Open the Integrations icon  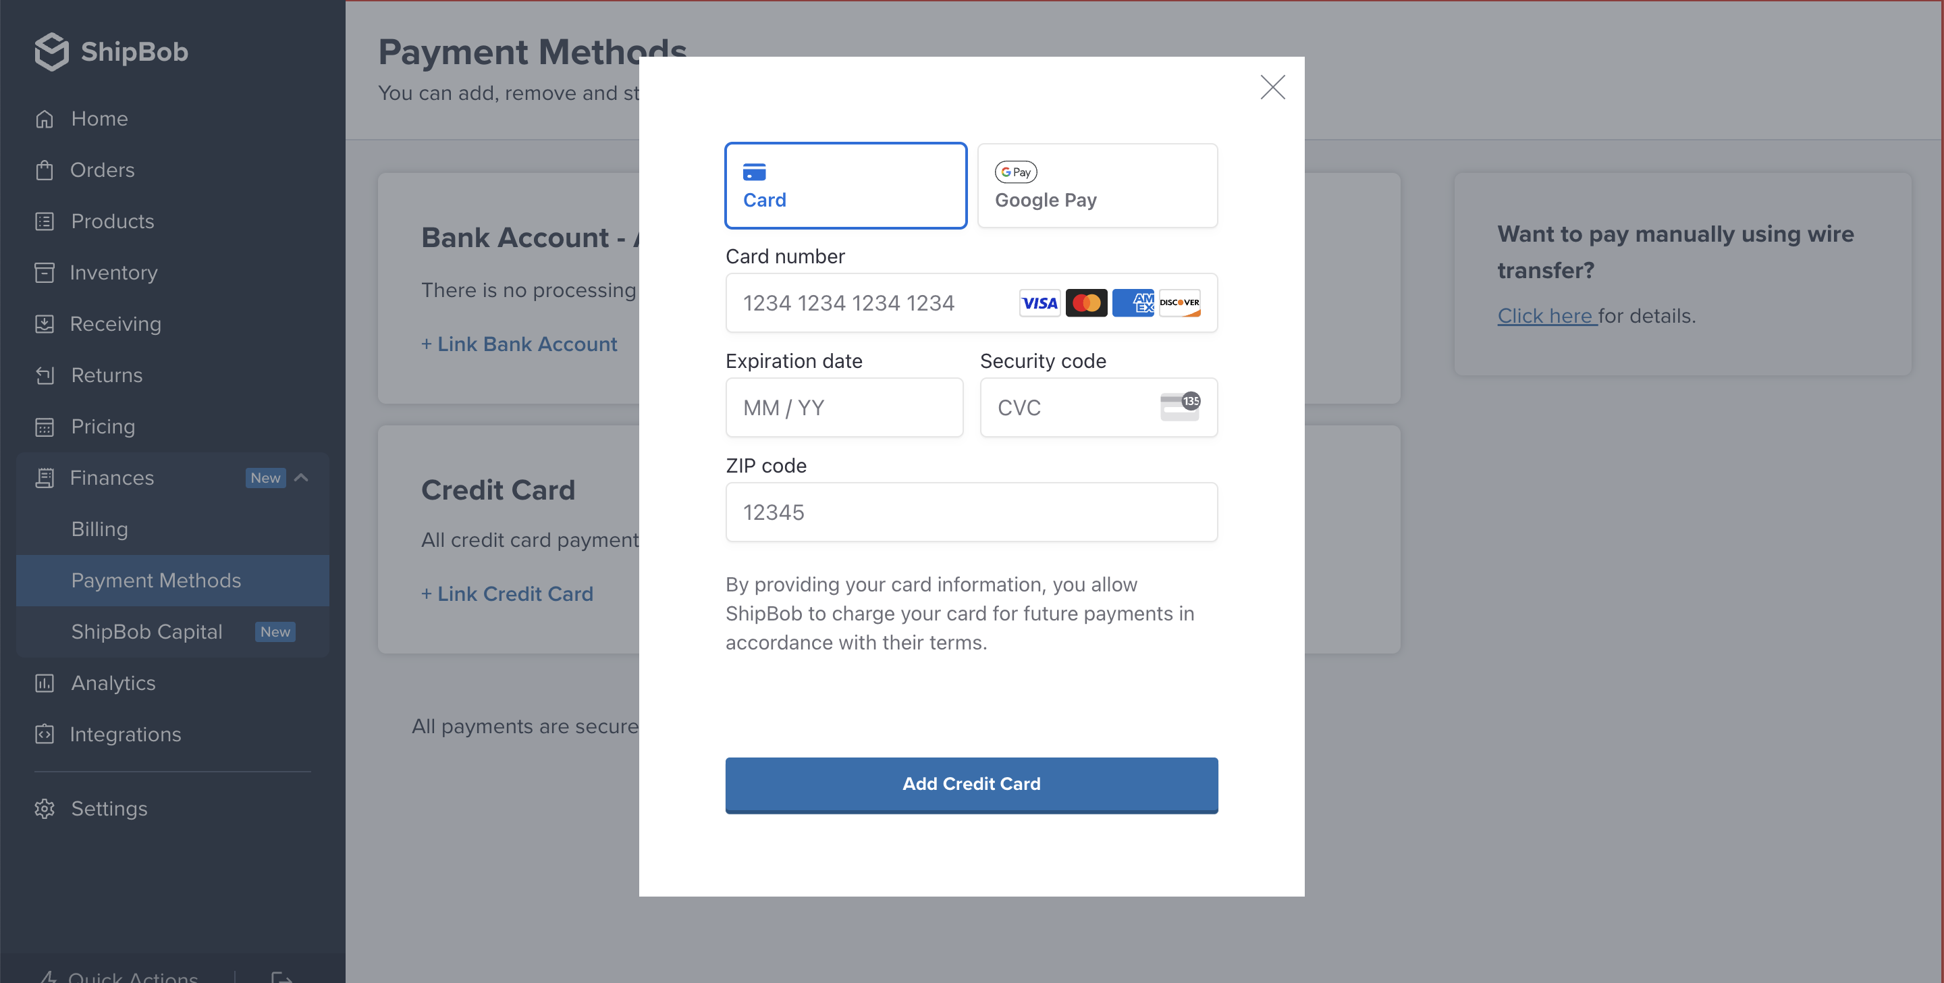[44, 734]
